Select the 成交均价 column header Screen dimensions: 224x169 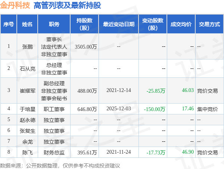point(181,24)
